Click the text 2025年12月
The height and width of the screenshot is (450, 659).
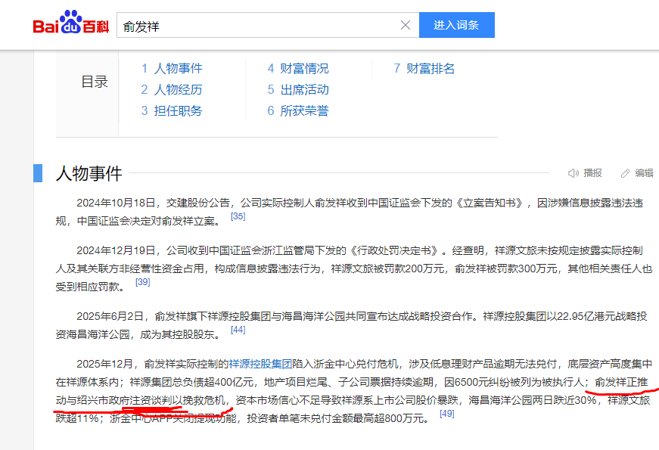tap(104, 364)
